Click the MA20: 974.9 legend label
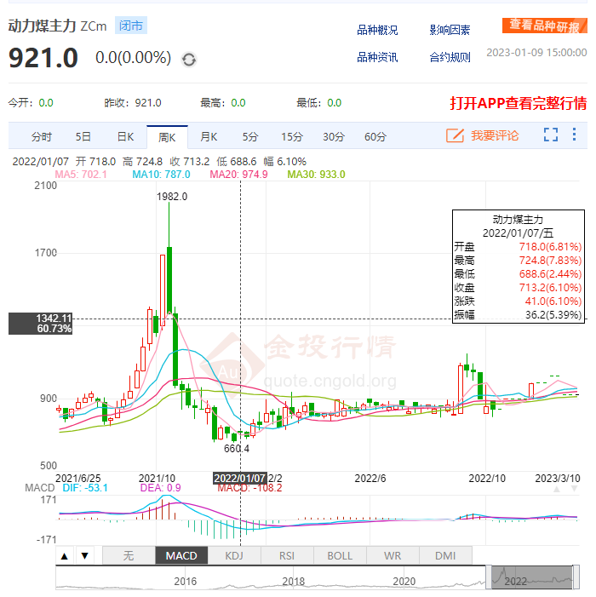The image size is (596, 597). 238,175
